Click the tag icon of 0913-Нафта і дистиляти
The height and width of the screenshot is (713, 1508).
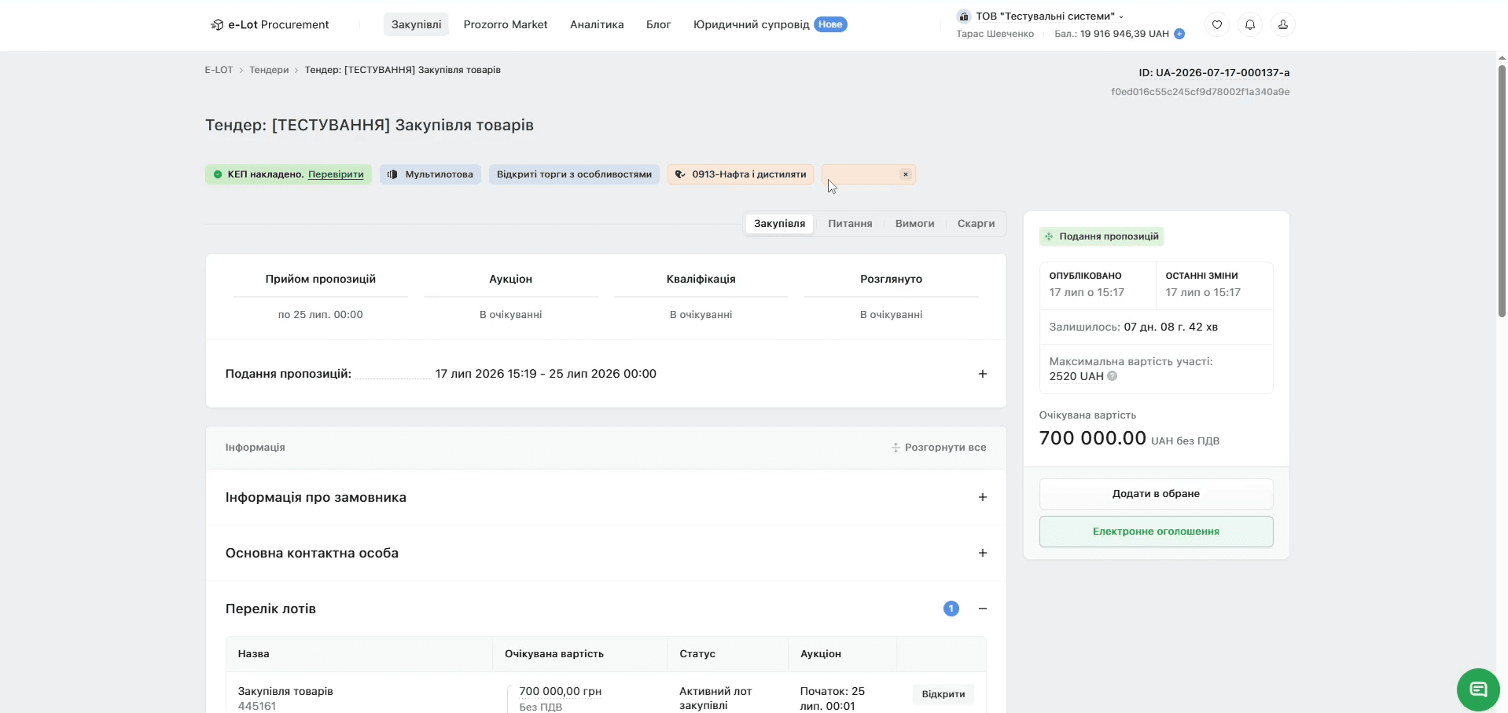pyautogui.click(x=681, y=174)
